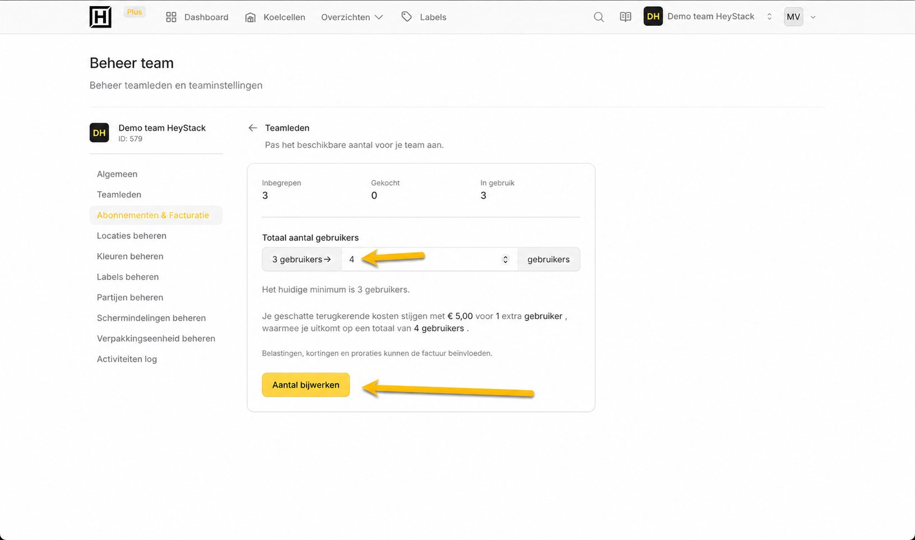Go to Koelcellen in top navigation
915x540 pixels.
(275, 17)
